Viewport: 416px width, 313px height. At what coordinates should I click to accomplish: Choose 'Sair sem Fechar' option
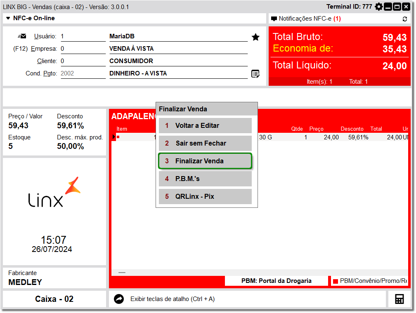point(205,143)
